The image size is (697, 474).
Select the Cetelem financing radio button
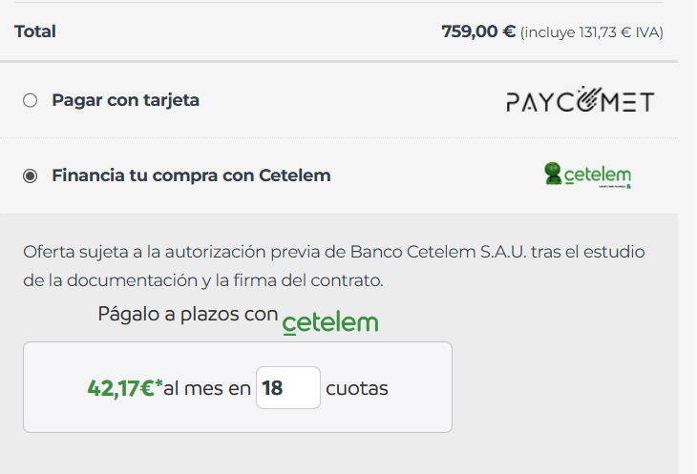(30, 175)
